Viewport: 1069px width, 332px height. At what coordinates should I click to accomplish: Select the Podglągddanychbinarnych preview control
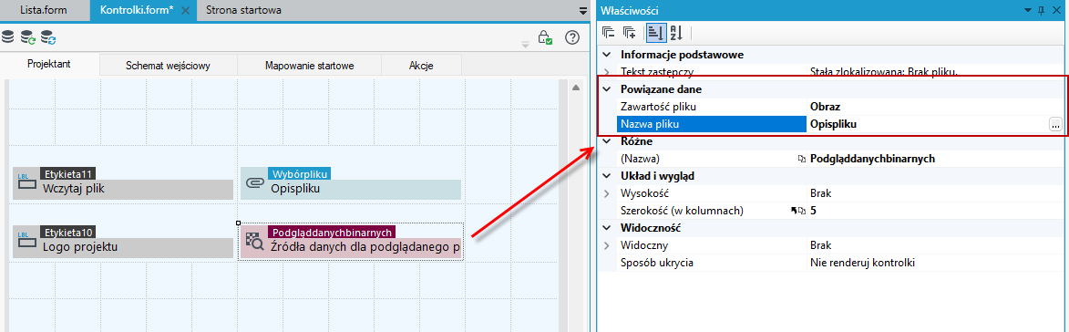(351, 242)
